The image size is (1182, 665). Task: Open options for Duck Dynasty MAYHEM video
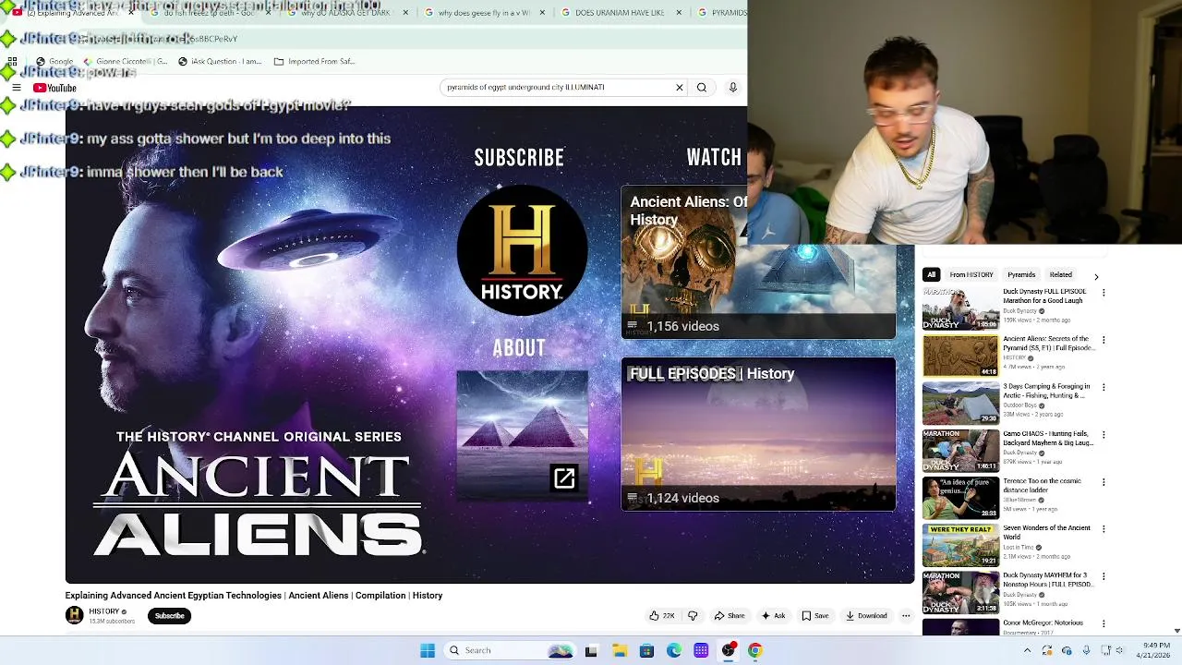pyautogui.click(x=1104, y=576)
